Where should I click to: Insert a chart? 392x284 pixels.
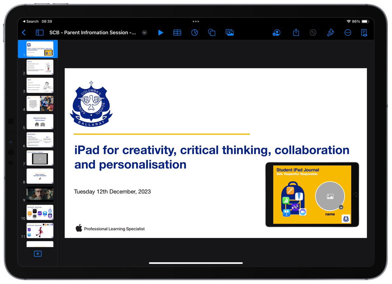point(195,33)
